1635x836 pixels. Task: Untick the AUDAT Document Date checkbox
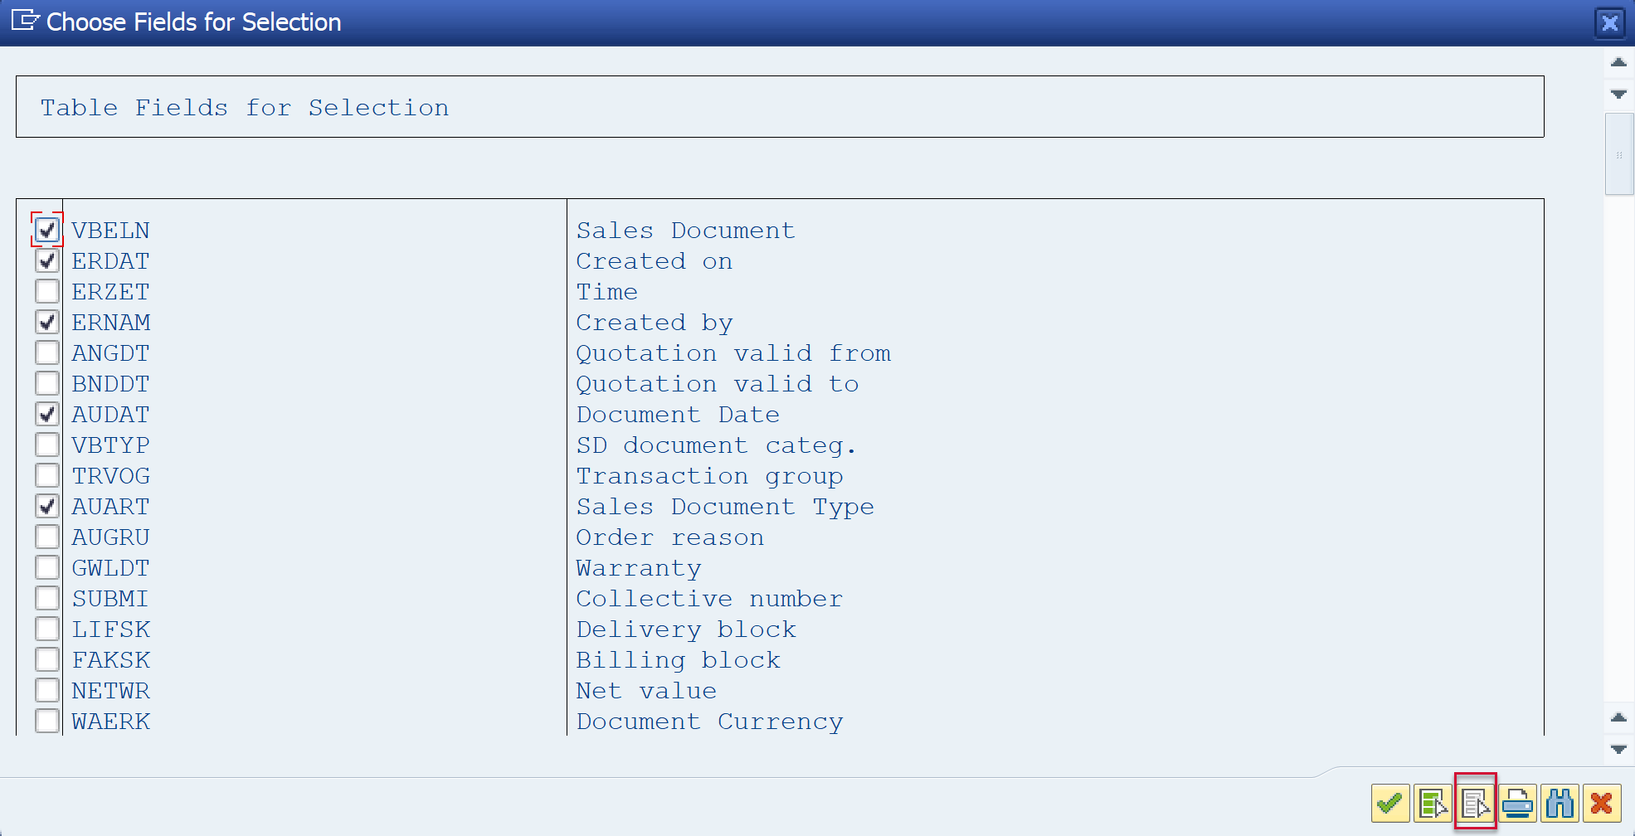(x=47, y=414)
